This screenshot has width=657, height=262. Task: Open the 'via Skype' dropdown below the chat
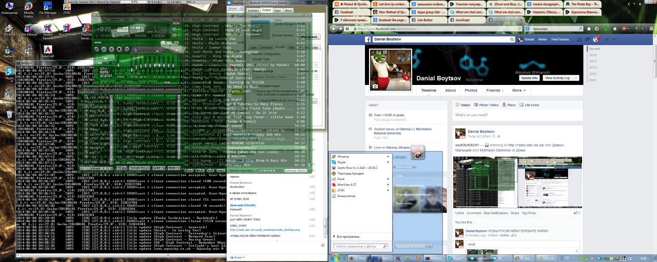(x=237, y=257)
